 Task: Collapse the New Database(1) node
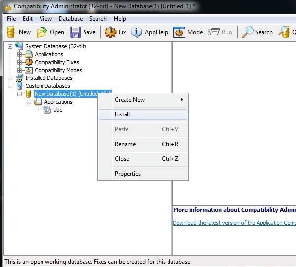point(19,94)
